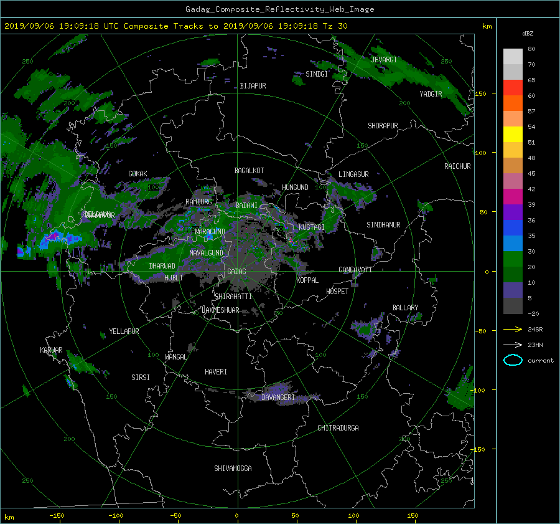Click the NARAGUND label
The image size is (560, 524).
click(x=210, y=232)
